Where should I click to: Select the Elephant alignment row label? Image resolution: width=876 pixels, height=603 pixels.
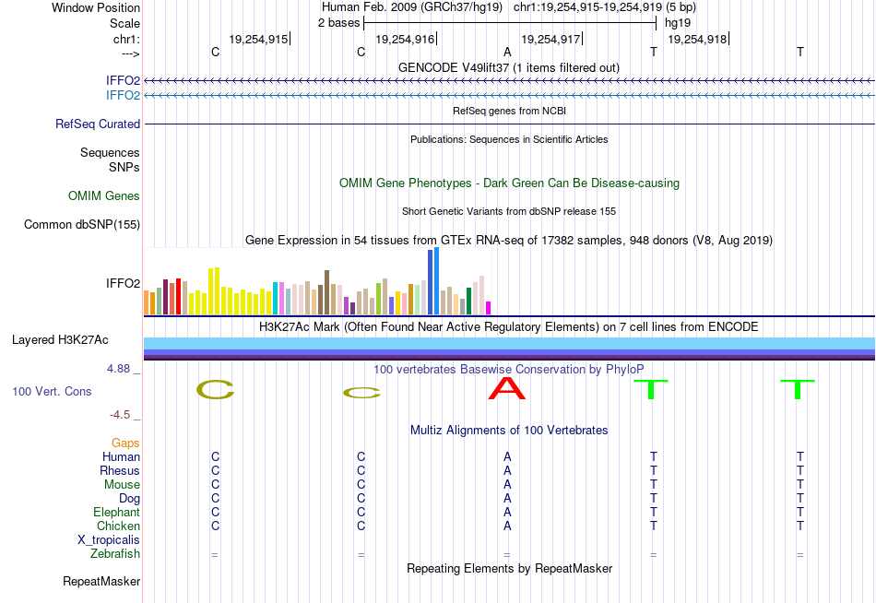[116, 513]
